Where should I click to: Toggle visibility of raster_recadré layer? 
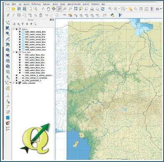click(17, 83)
